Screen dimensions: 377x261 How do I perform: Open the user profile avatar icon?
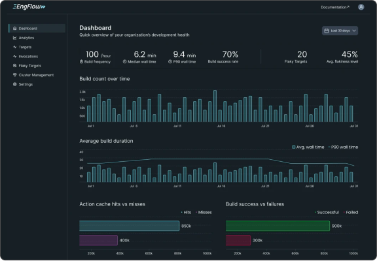(x=361, y=7)
